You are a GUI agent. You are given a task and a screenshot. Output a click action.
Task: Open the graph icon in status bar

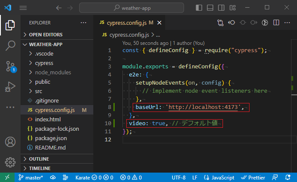tap(65, 177)
